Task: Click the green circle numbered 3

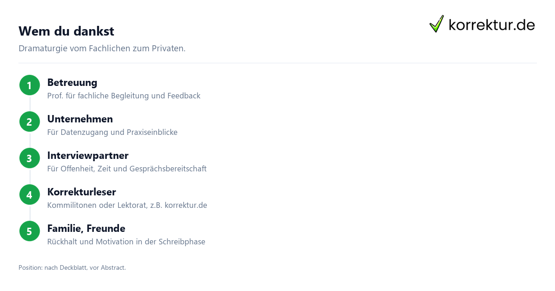Action: pos(30,158)
